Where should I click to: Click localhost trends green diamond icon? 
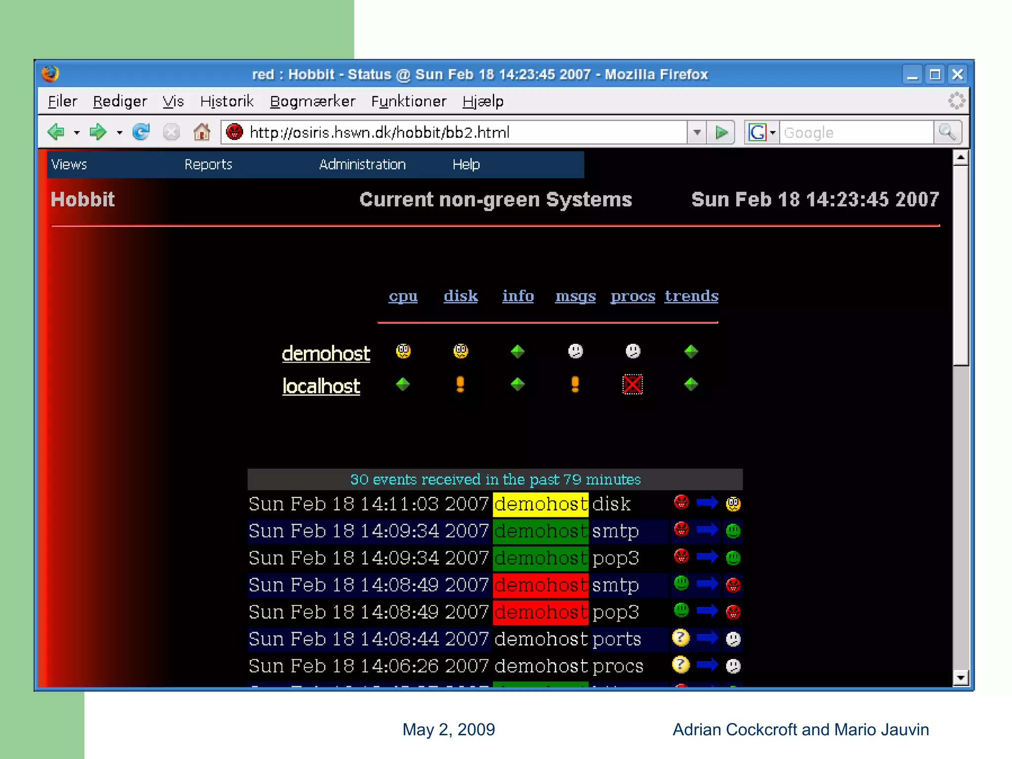(x=691, y=384)
